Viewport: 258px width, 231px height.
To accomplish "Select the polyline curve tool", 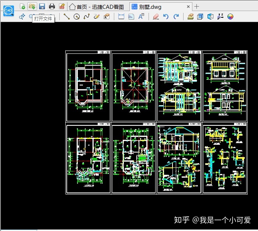I will 87,17.
